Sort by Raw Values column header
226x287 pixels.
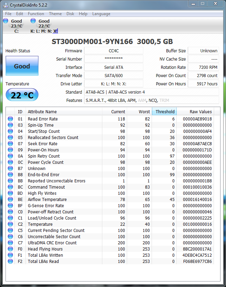(195, 111)
